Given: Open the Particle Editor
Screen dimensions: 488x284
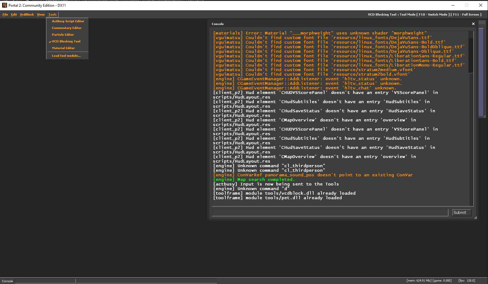Looking at the screenshot, I should 63,34.
